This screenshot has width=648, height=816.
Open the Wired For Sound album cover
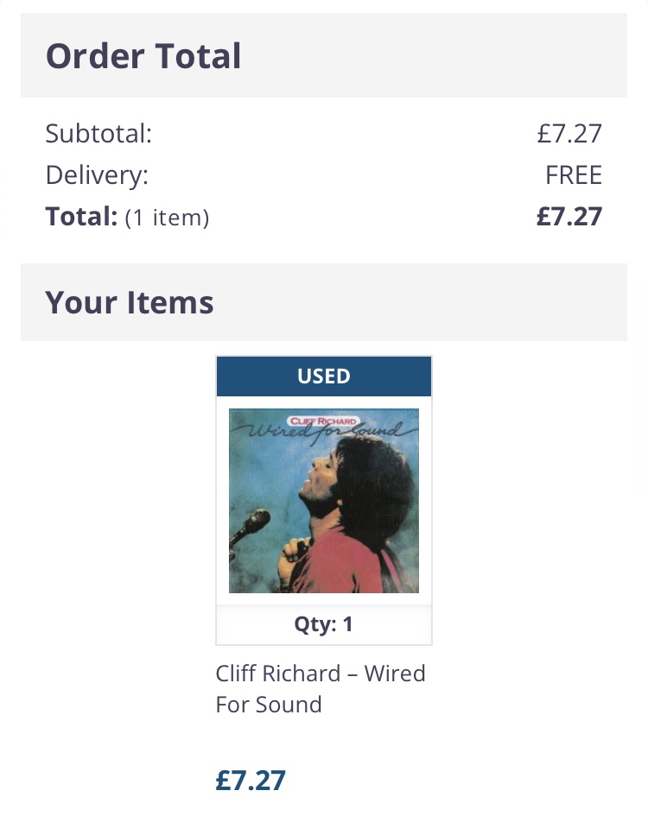324,501
